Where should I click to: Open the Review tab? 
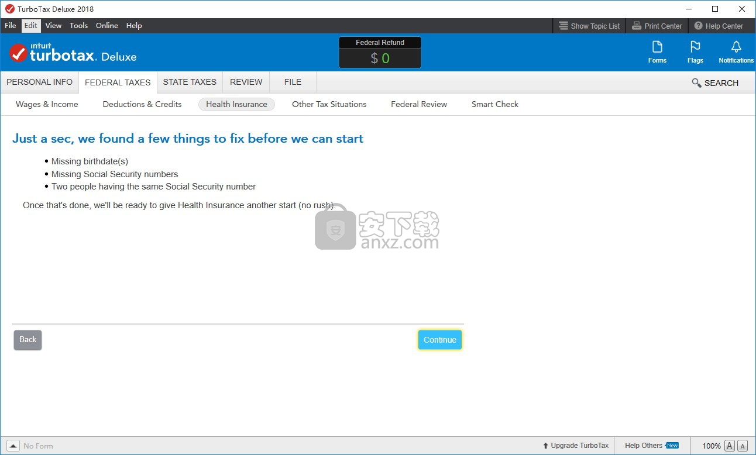(246, 82)
